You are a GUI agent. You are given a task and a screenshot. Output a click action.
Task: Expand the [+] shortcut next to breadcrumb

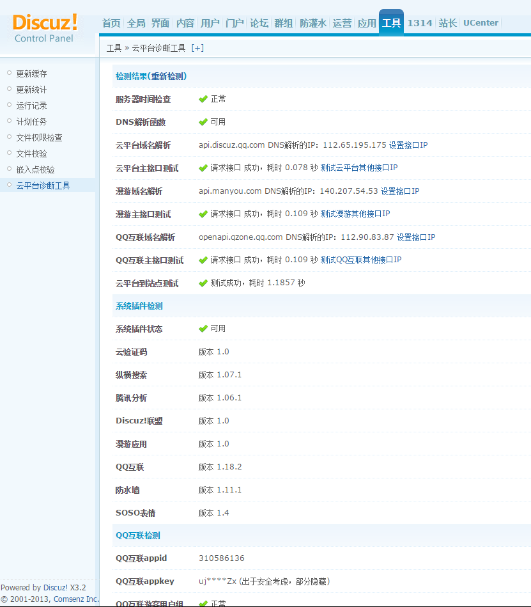point(197,48)
